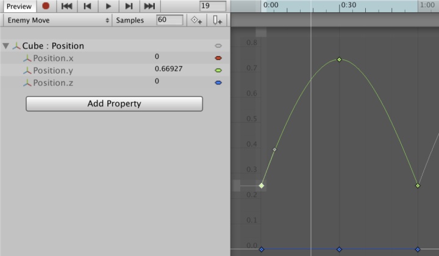Click the current frame number field
This screenshot has height=256, width=439.
(x=213, y=6)
